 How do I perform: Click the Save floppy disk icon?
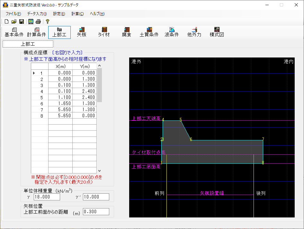pyautogui.click(x=22, y=21)
